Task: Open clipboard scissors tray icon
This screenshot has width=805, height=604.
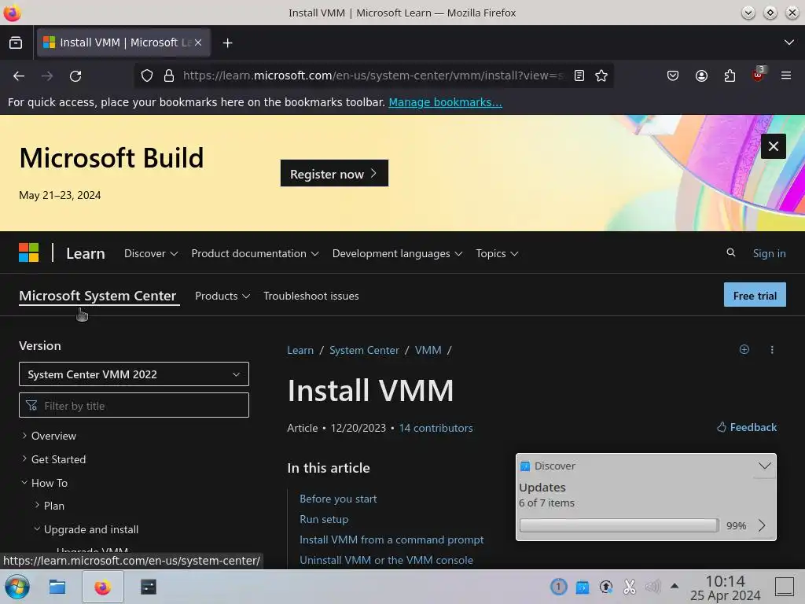Action: point(630,587)
